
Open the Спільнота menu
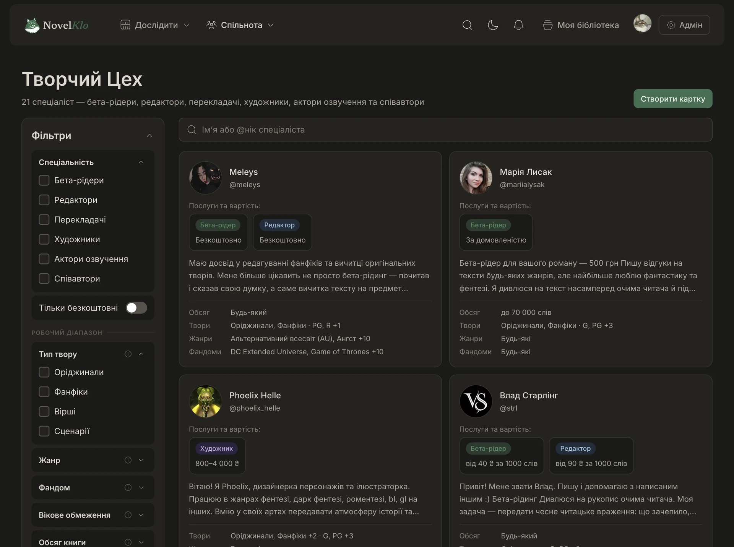pos(240,25)
